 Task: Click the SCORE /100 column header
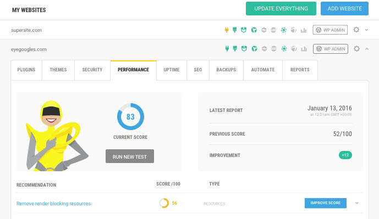168,184
